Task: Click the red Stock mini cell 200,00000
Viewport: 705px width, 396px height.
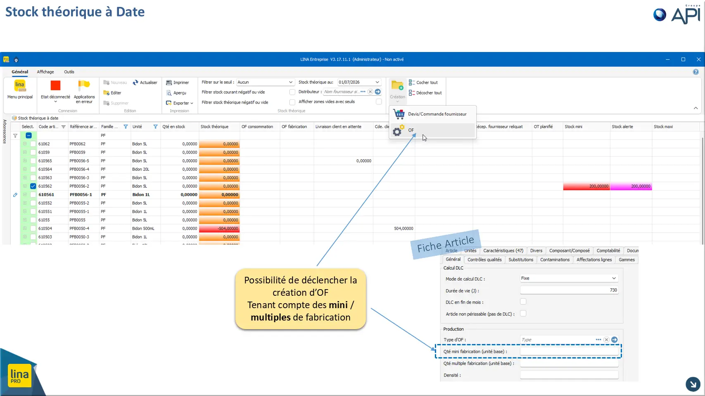Action: (x=586, y=186)
